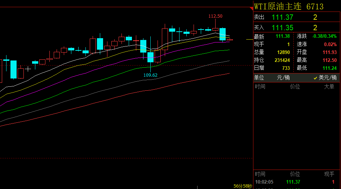Click the 112.50 high label on chart
The height and width of the screenshot is (189, 341).
pyautogui.click(x=215, y=16)
